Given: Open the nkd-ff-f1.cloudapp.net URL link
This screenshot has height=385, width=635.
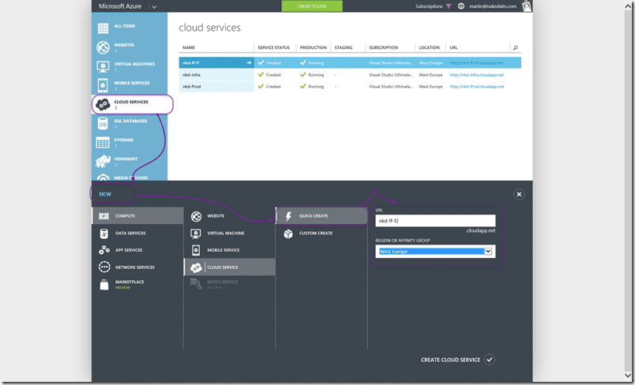Looking at the screenshot, I should click(x=477, y=63).
